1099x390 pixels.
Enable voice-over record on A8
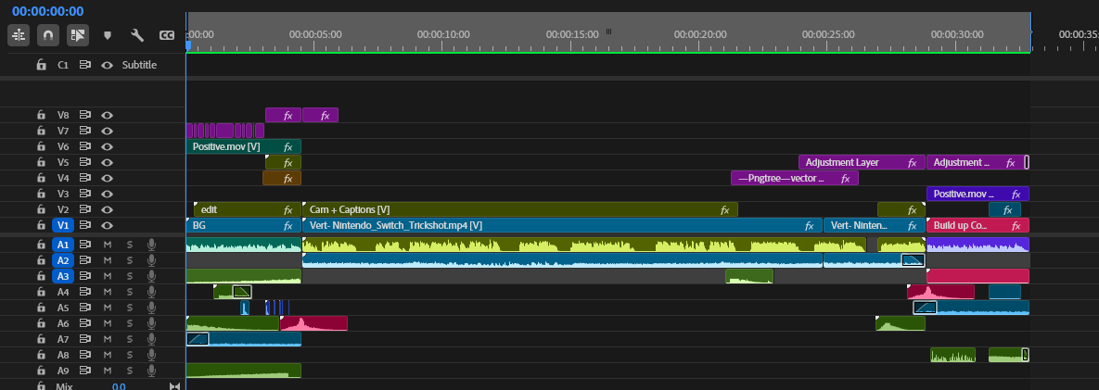point(150,355)
